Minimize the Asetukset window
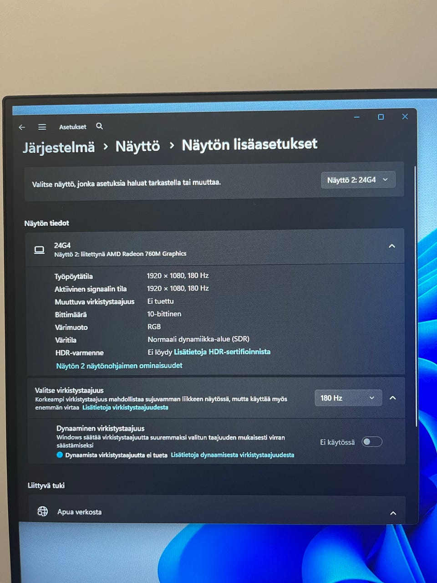The height and width of the screenshot is (583, 437). pos(357,117)
